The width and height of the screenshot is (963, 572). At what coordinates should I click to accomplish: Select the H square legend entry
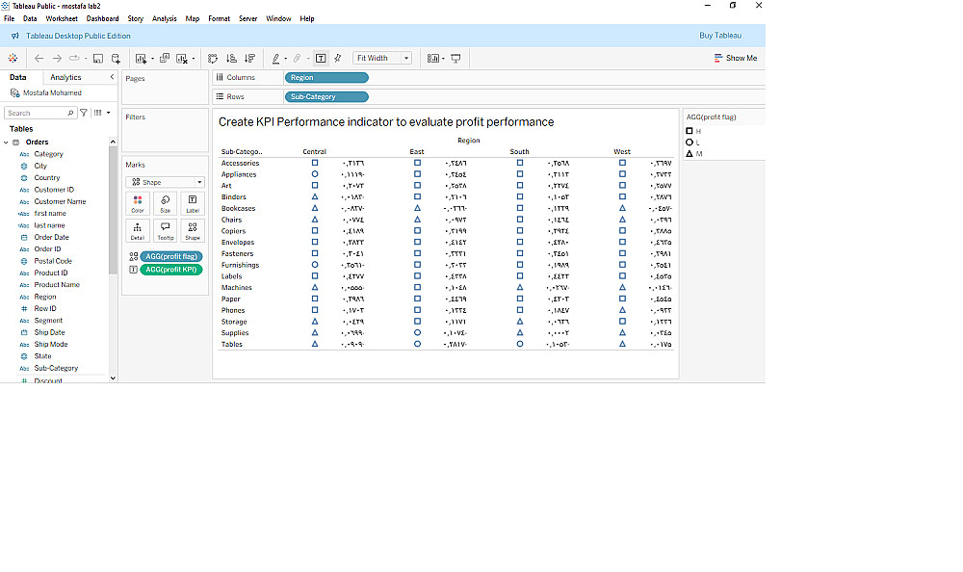point(693,131)
